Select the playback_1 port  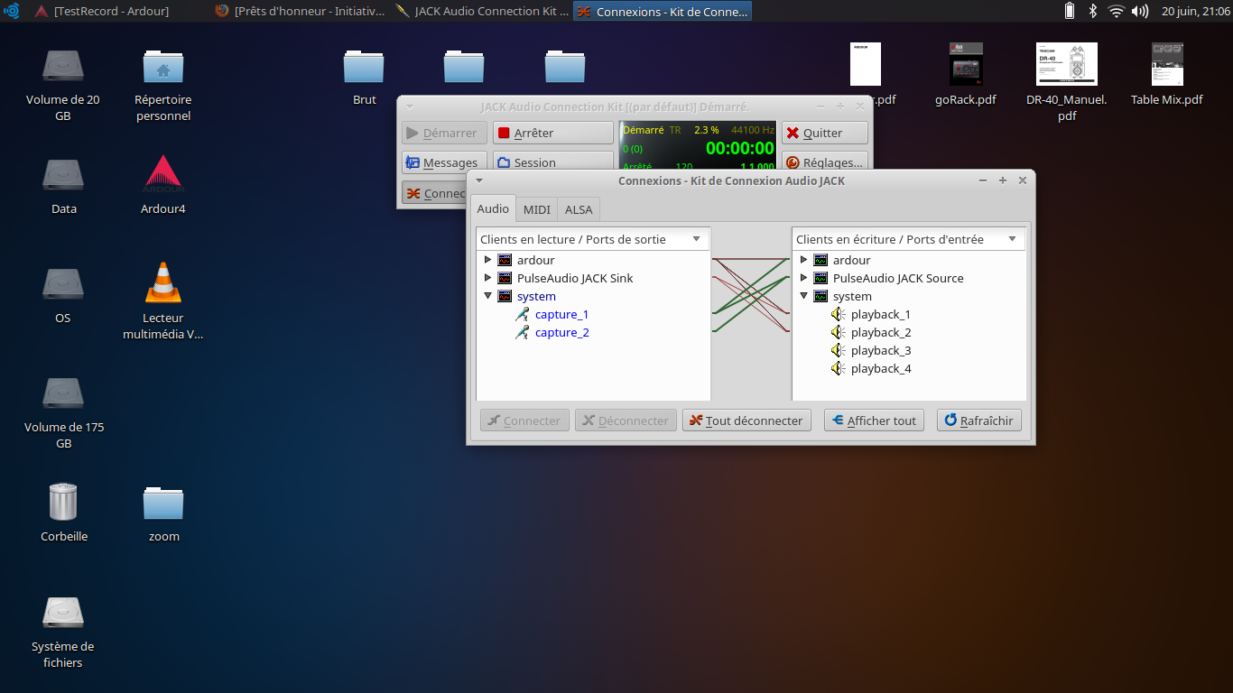tap(880, 314)
